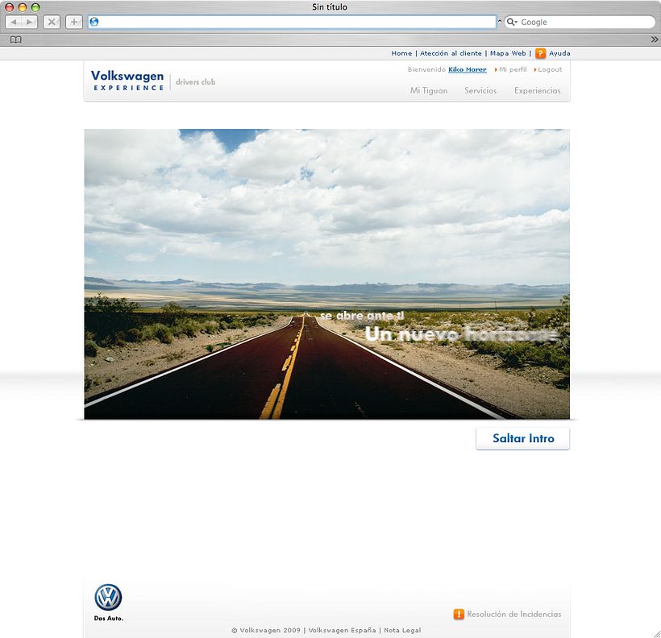Viewport: 661px width, 638px height.
Task: Click Volkswagen España footer link
Action: (x=342, y=630)
